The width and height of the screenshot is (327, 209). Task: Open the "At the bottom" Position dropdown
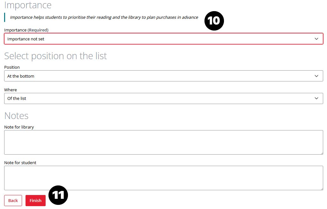coord(160,76)
